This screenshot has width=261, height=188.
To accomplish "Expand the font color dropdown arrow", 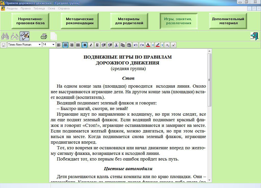I will tap(153, 45).
